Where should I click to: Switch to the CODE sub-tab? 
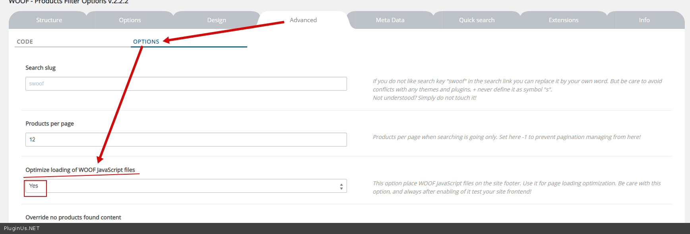pyautogui.click(x=25, y=42)
